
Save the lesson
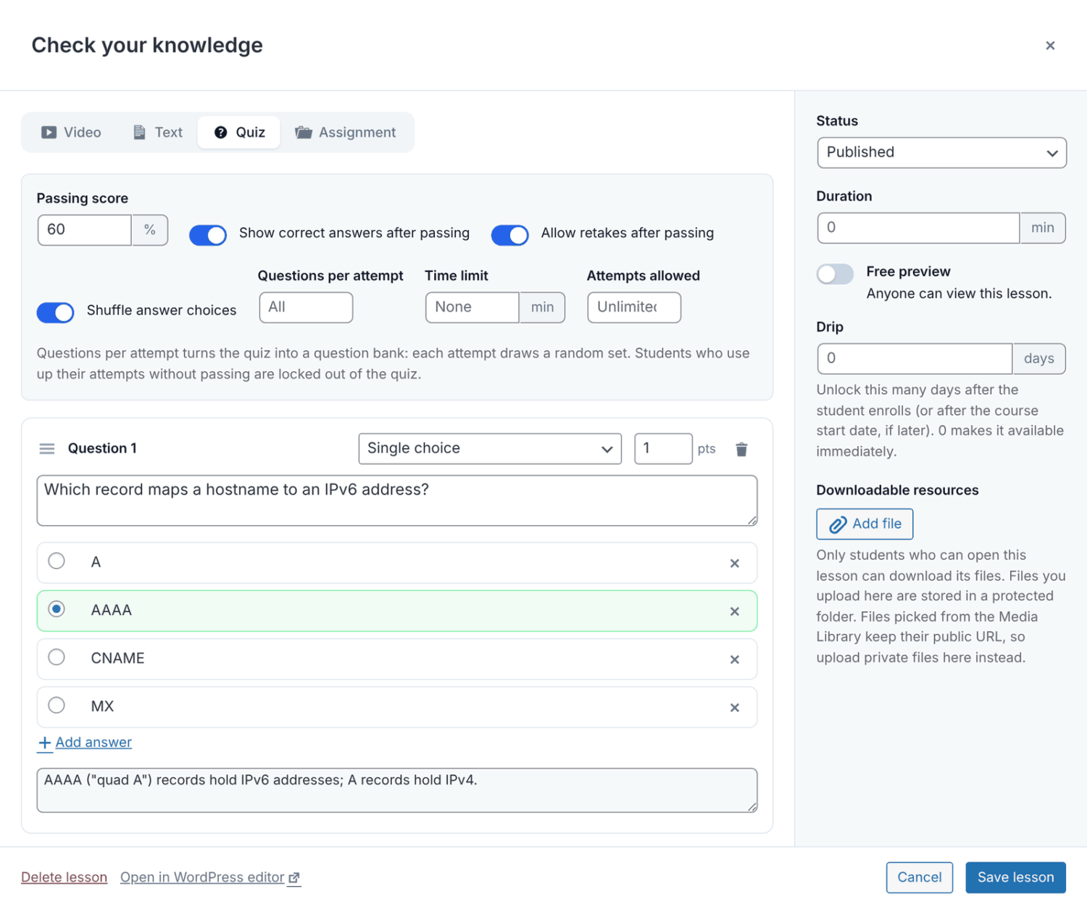1015,878
